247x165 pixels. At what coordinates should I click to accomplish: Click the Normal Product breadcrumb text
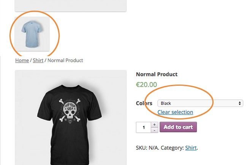(x=65, y=60)
